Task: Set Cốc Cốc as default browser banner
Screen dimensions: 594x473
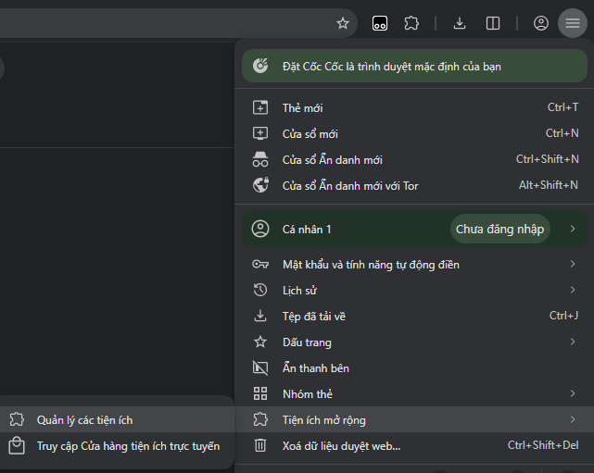Action: [x=414, y=67]
